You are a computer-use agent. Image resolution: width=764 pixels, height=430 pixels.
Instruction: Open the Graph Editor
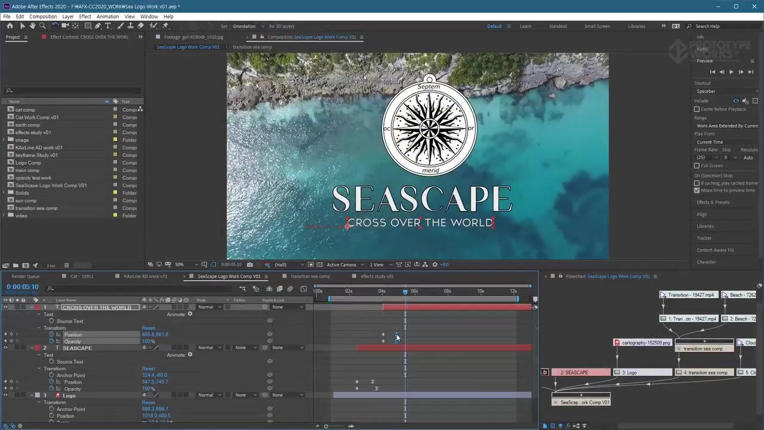pos(303,288)
